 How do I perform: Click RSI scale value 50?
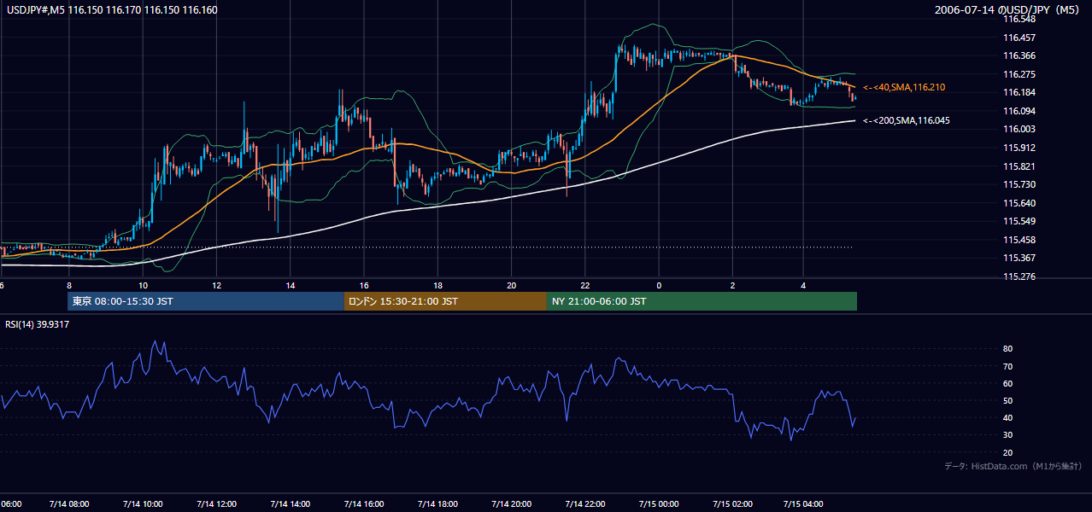pos(1008,400)
